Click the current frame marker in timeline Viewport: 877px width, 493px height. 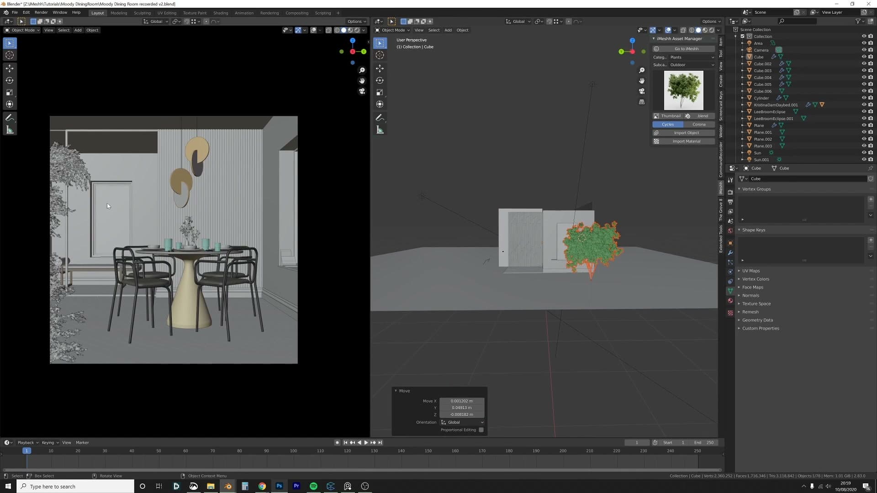26,451
